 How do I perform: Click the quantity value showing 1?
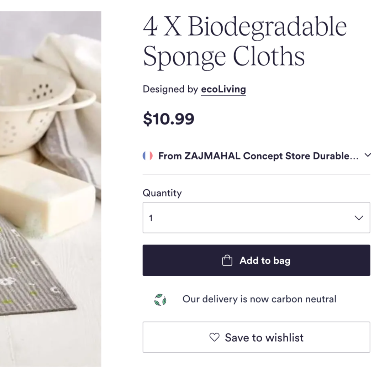coord(151,217)
